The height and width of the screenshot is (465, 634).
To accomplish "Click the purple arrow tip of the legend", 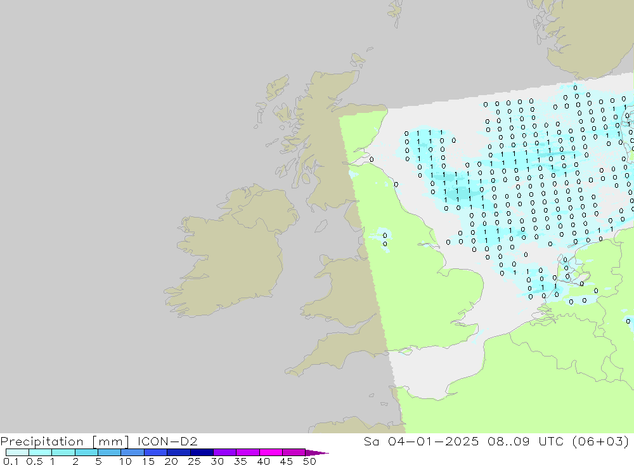I will [x=318, y=453].
